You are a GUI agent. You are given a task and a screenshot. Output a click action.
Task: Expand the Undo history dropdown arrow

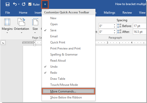click(19, 4)
